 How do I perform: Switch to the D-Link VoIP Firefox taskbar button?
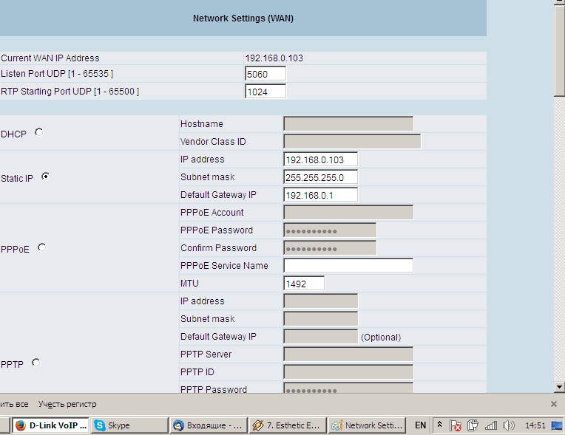click(51, 425)
